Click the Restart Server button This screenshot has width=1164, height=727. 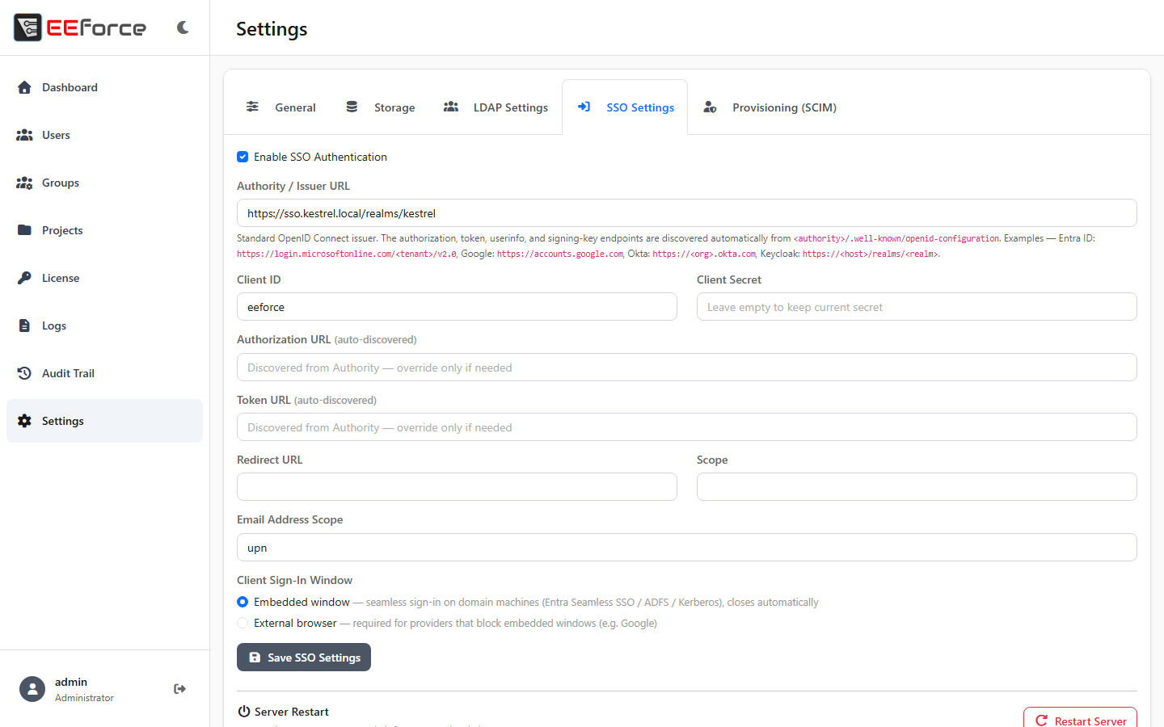coord(1080,721)
